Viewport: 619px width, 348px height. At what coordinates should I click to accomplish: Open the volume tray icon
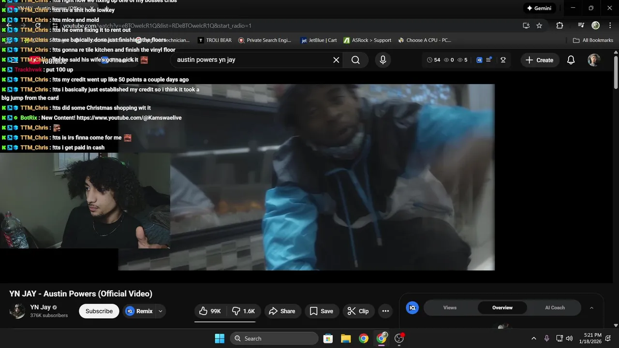click(x=569, y=338)
